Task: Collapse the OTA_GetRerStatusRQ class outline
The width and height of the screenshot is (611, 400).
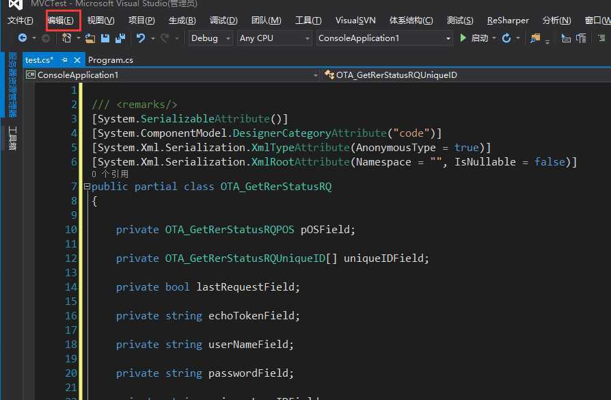Action: click(x=87, y=187)
